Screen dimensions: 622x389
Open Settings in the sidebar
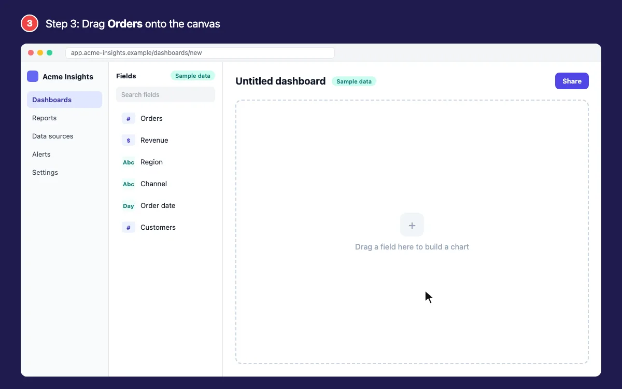[x=64, y=172]
